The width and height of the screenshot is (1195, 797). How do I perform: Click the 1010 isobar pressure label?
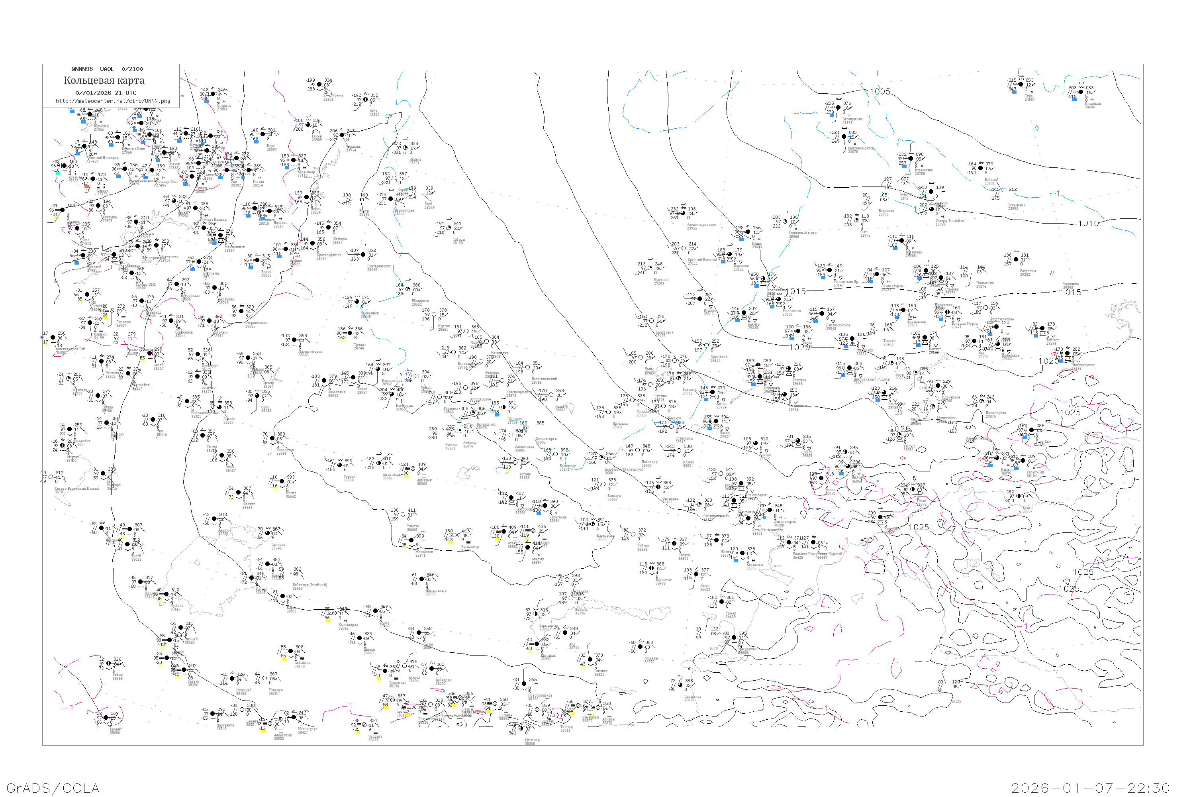click(1088, 223)
